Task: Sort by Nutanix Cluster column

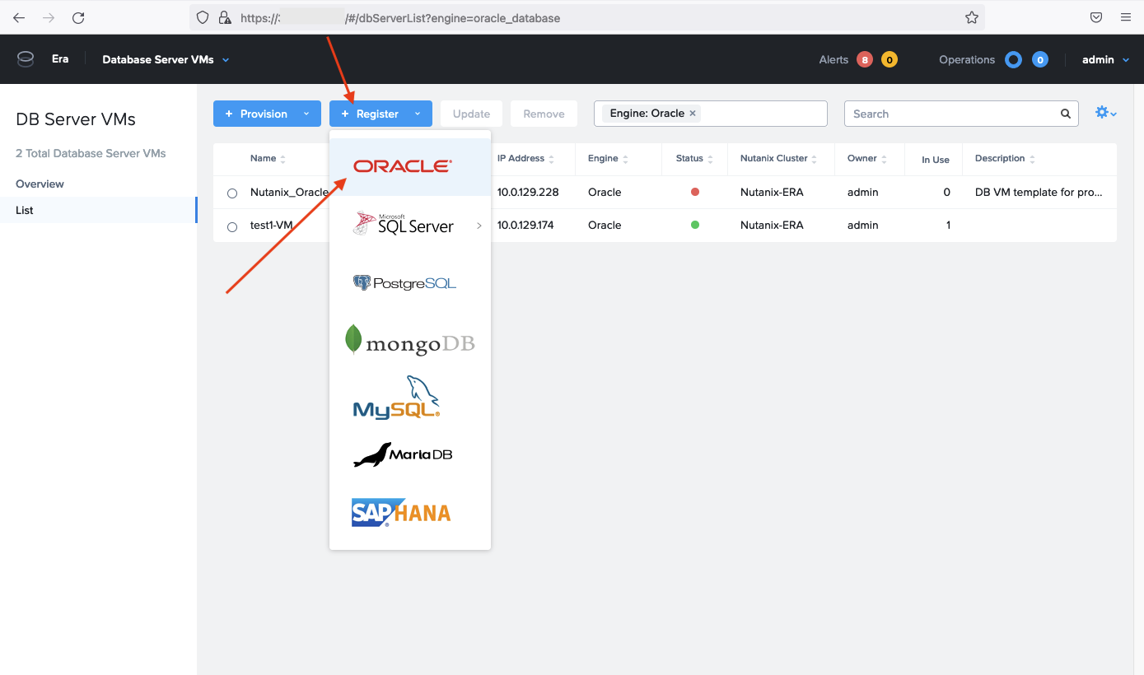Action: click(x=779, y=159)
